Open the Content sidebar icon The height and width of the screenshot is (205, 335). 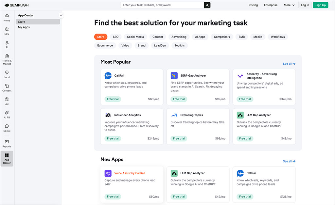pyautogui.click(x=7, y=88)
